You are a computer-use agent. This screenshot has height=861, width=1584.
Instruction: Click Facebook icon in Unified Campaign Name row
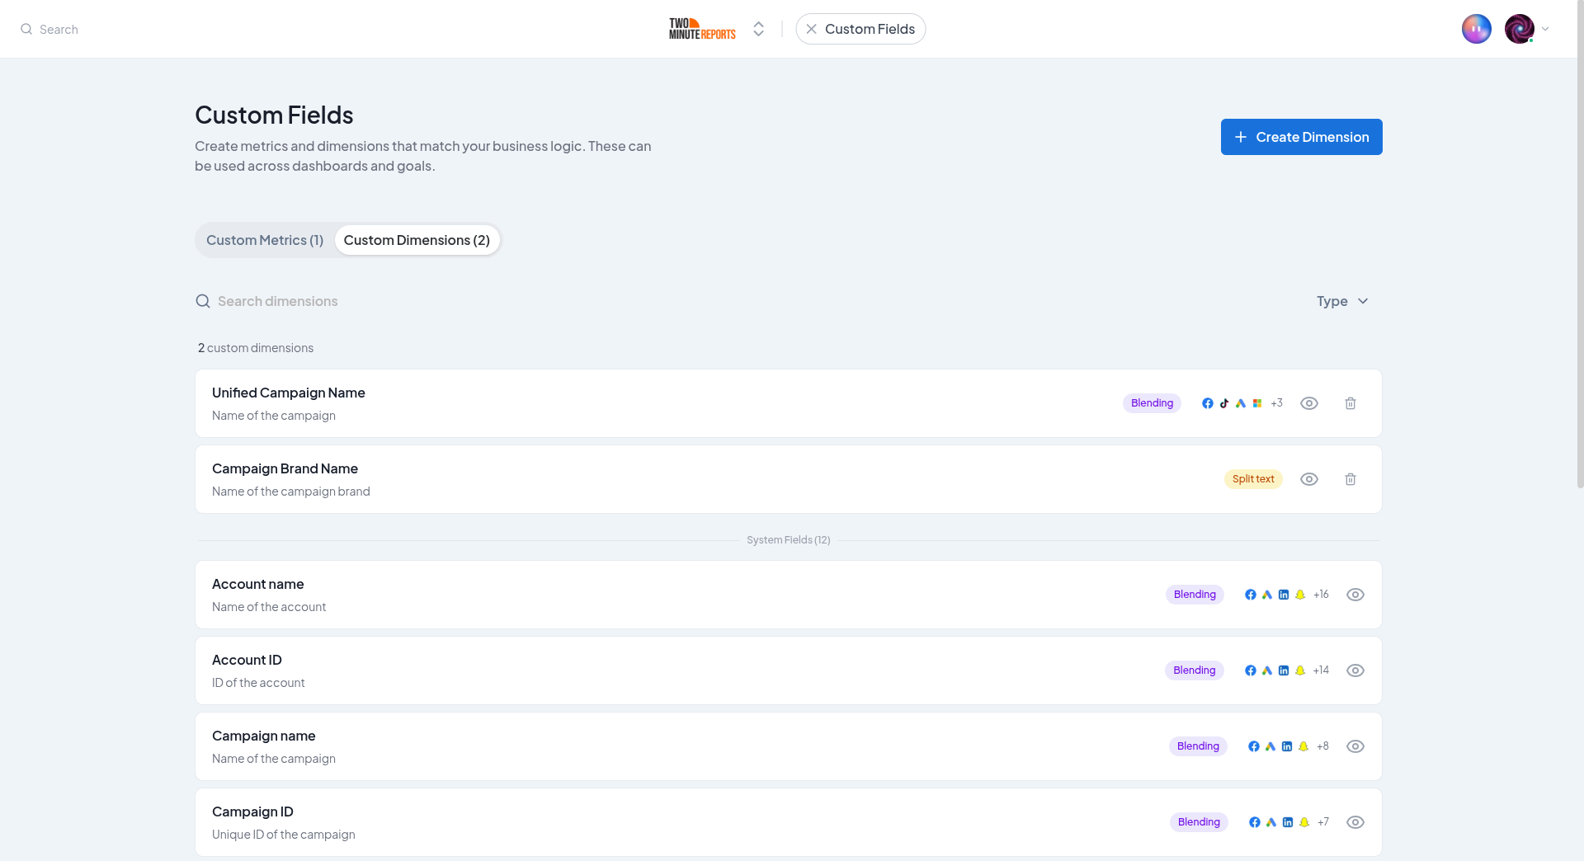pos(1208,403)
